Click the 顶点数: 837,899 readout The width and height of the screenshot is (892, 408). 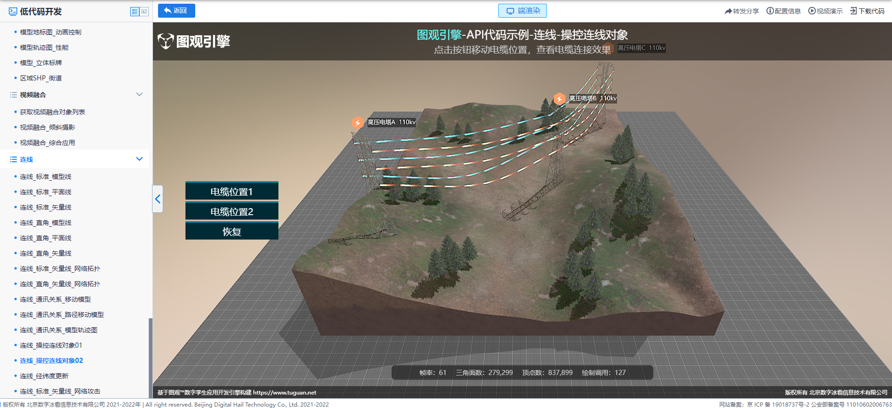coord(547,373)
